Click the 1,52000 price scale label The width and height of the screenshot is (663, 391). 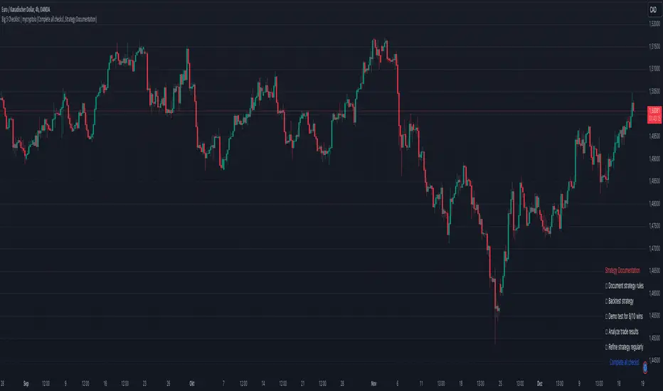pos(654,23)
